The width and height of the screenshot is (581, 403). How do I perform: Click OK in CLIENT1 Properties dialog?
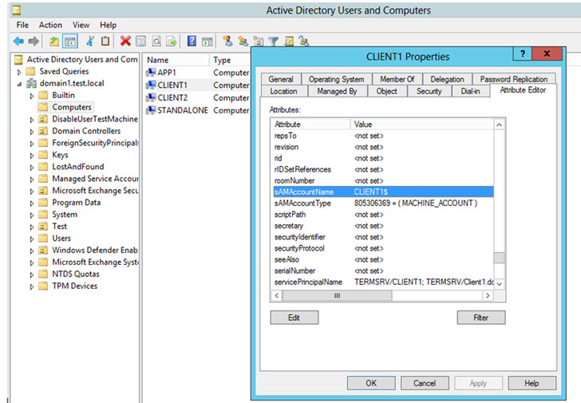(370, 383)
